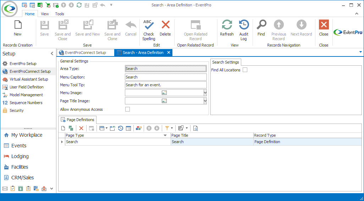
Task: Click the blue clock history icon in grid toolbar
Action: point(121,128)
